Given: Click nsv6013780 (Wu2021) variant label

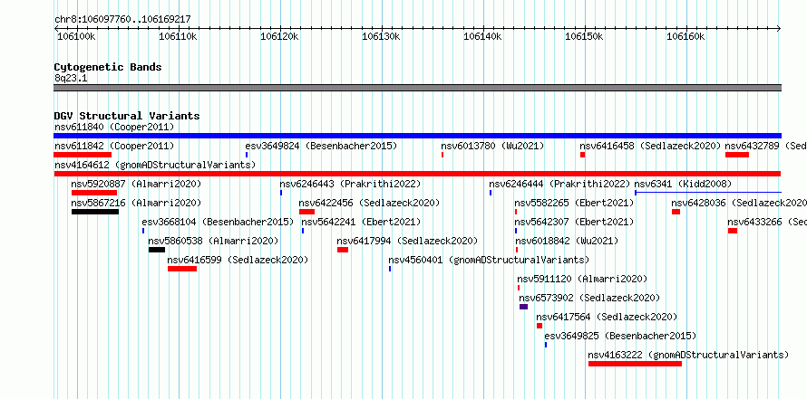Looking at the screenshot, I should 492,146.
